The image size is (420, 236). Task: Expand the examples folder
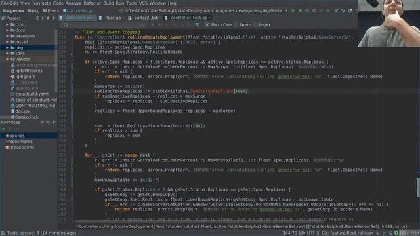7,36
